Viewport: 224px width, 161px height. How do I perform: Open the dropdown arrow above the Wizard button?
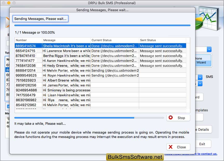click(209, 49)
